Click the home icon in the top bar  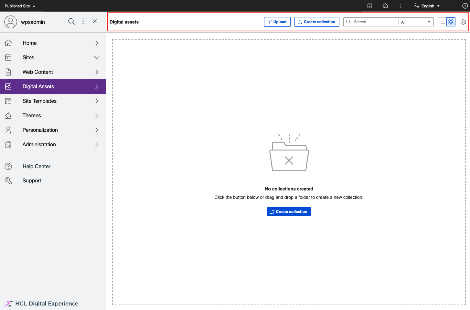(x=385, y=5)
